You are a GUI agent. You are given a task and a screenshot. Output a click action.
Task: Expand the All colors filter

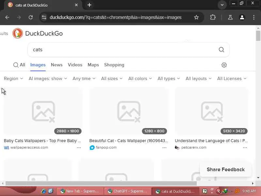[140, 78]
